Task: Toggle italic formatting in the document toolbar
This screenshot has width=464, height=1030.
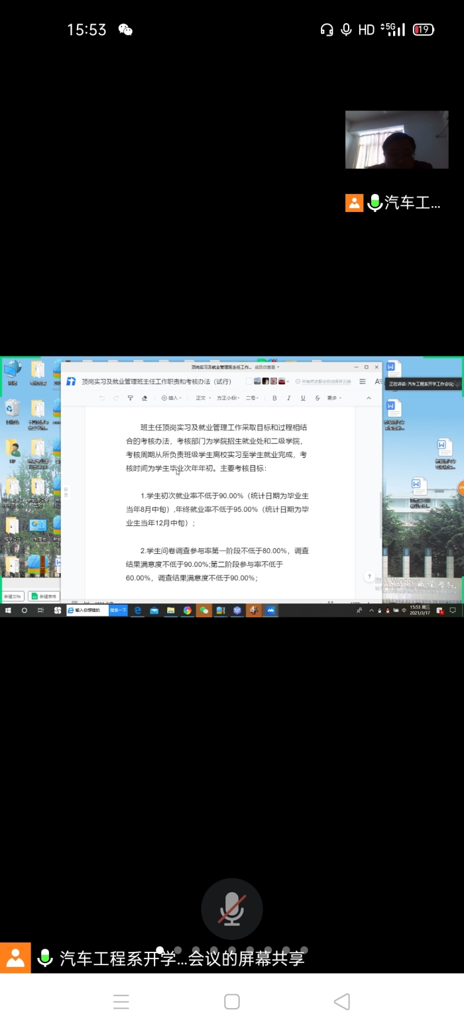Action: click(288, 398)
